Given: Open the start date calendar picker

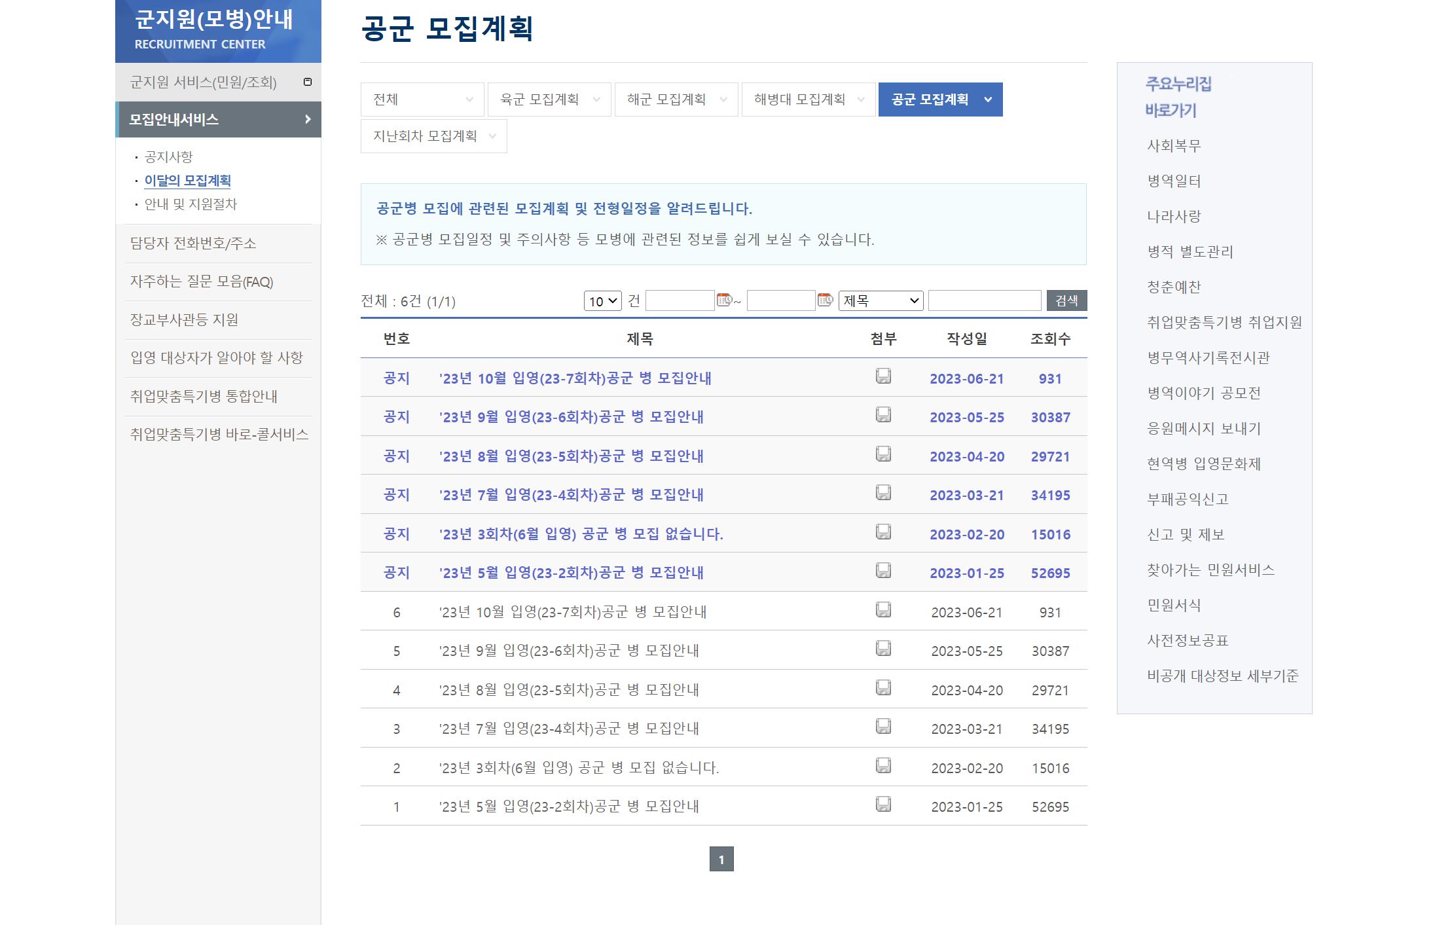Looking at the screenshot, I should click(724, 300).
